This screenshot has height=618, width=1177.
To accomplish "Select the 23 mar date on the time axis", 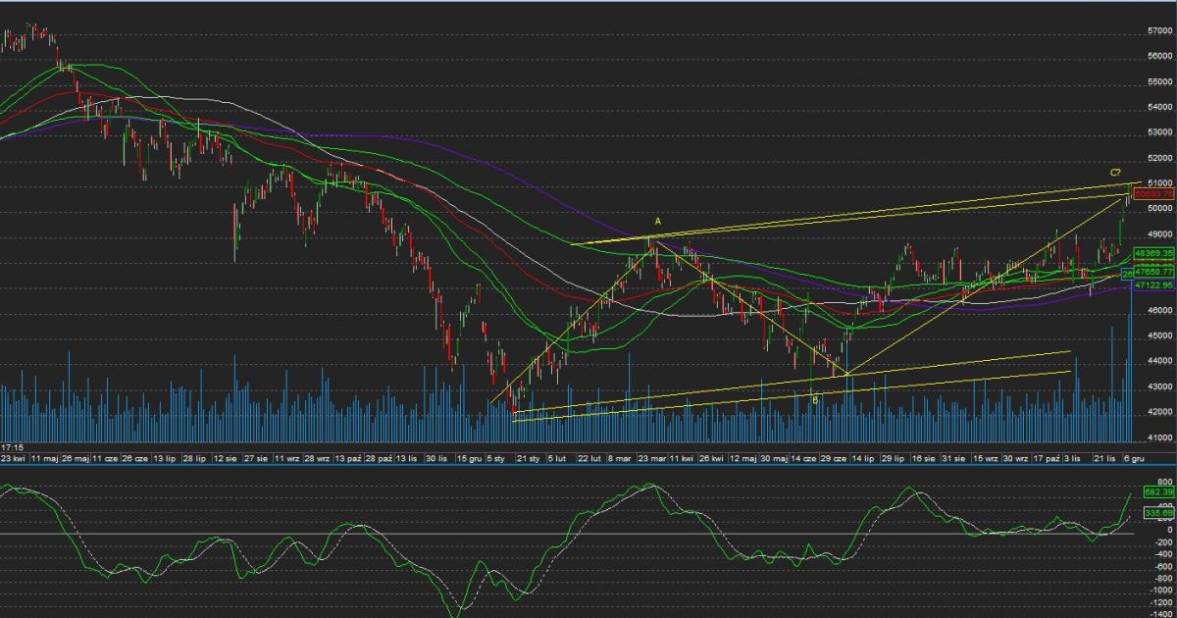I will click(652, 458).
